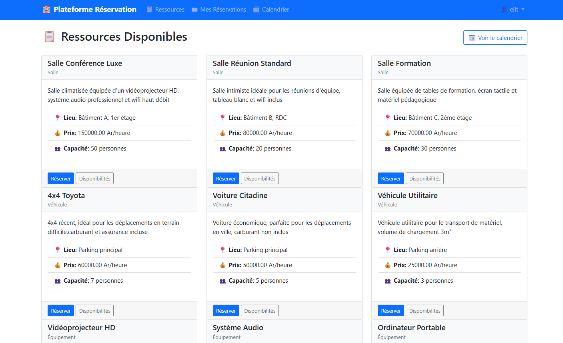This screenshot has width=563, height=343.
Task: Click the people icon for Voiture Citadine capacity
Action: 223,281
